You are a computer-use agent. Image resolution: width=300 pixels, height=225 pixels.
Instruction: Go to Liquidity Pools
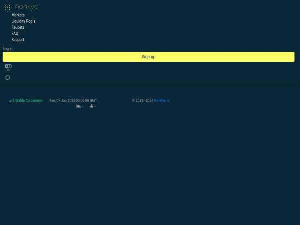(x=23, y=21)
